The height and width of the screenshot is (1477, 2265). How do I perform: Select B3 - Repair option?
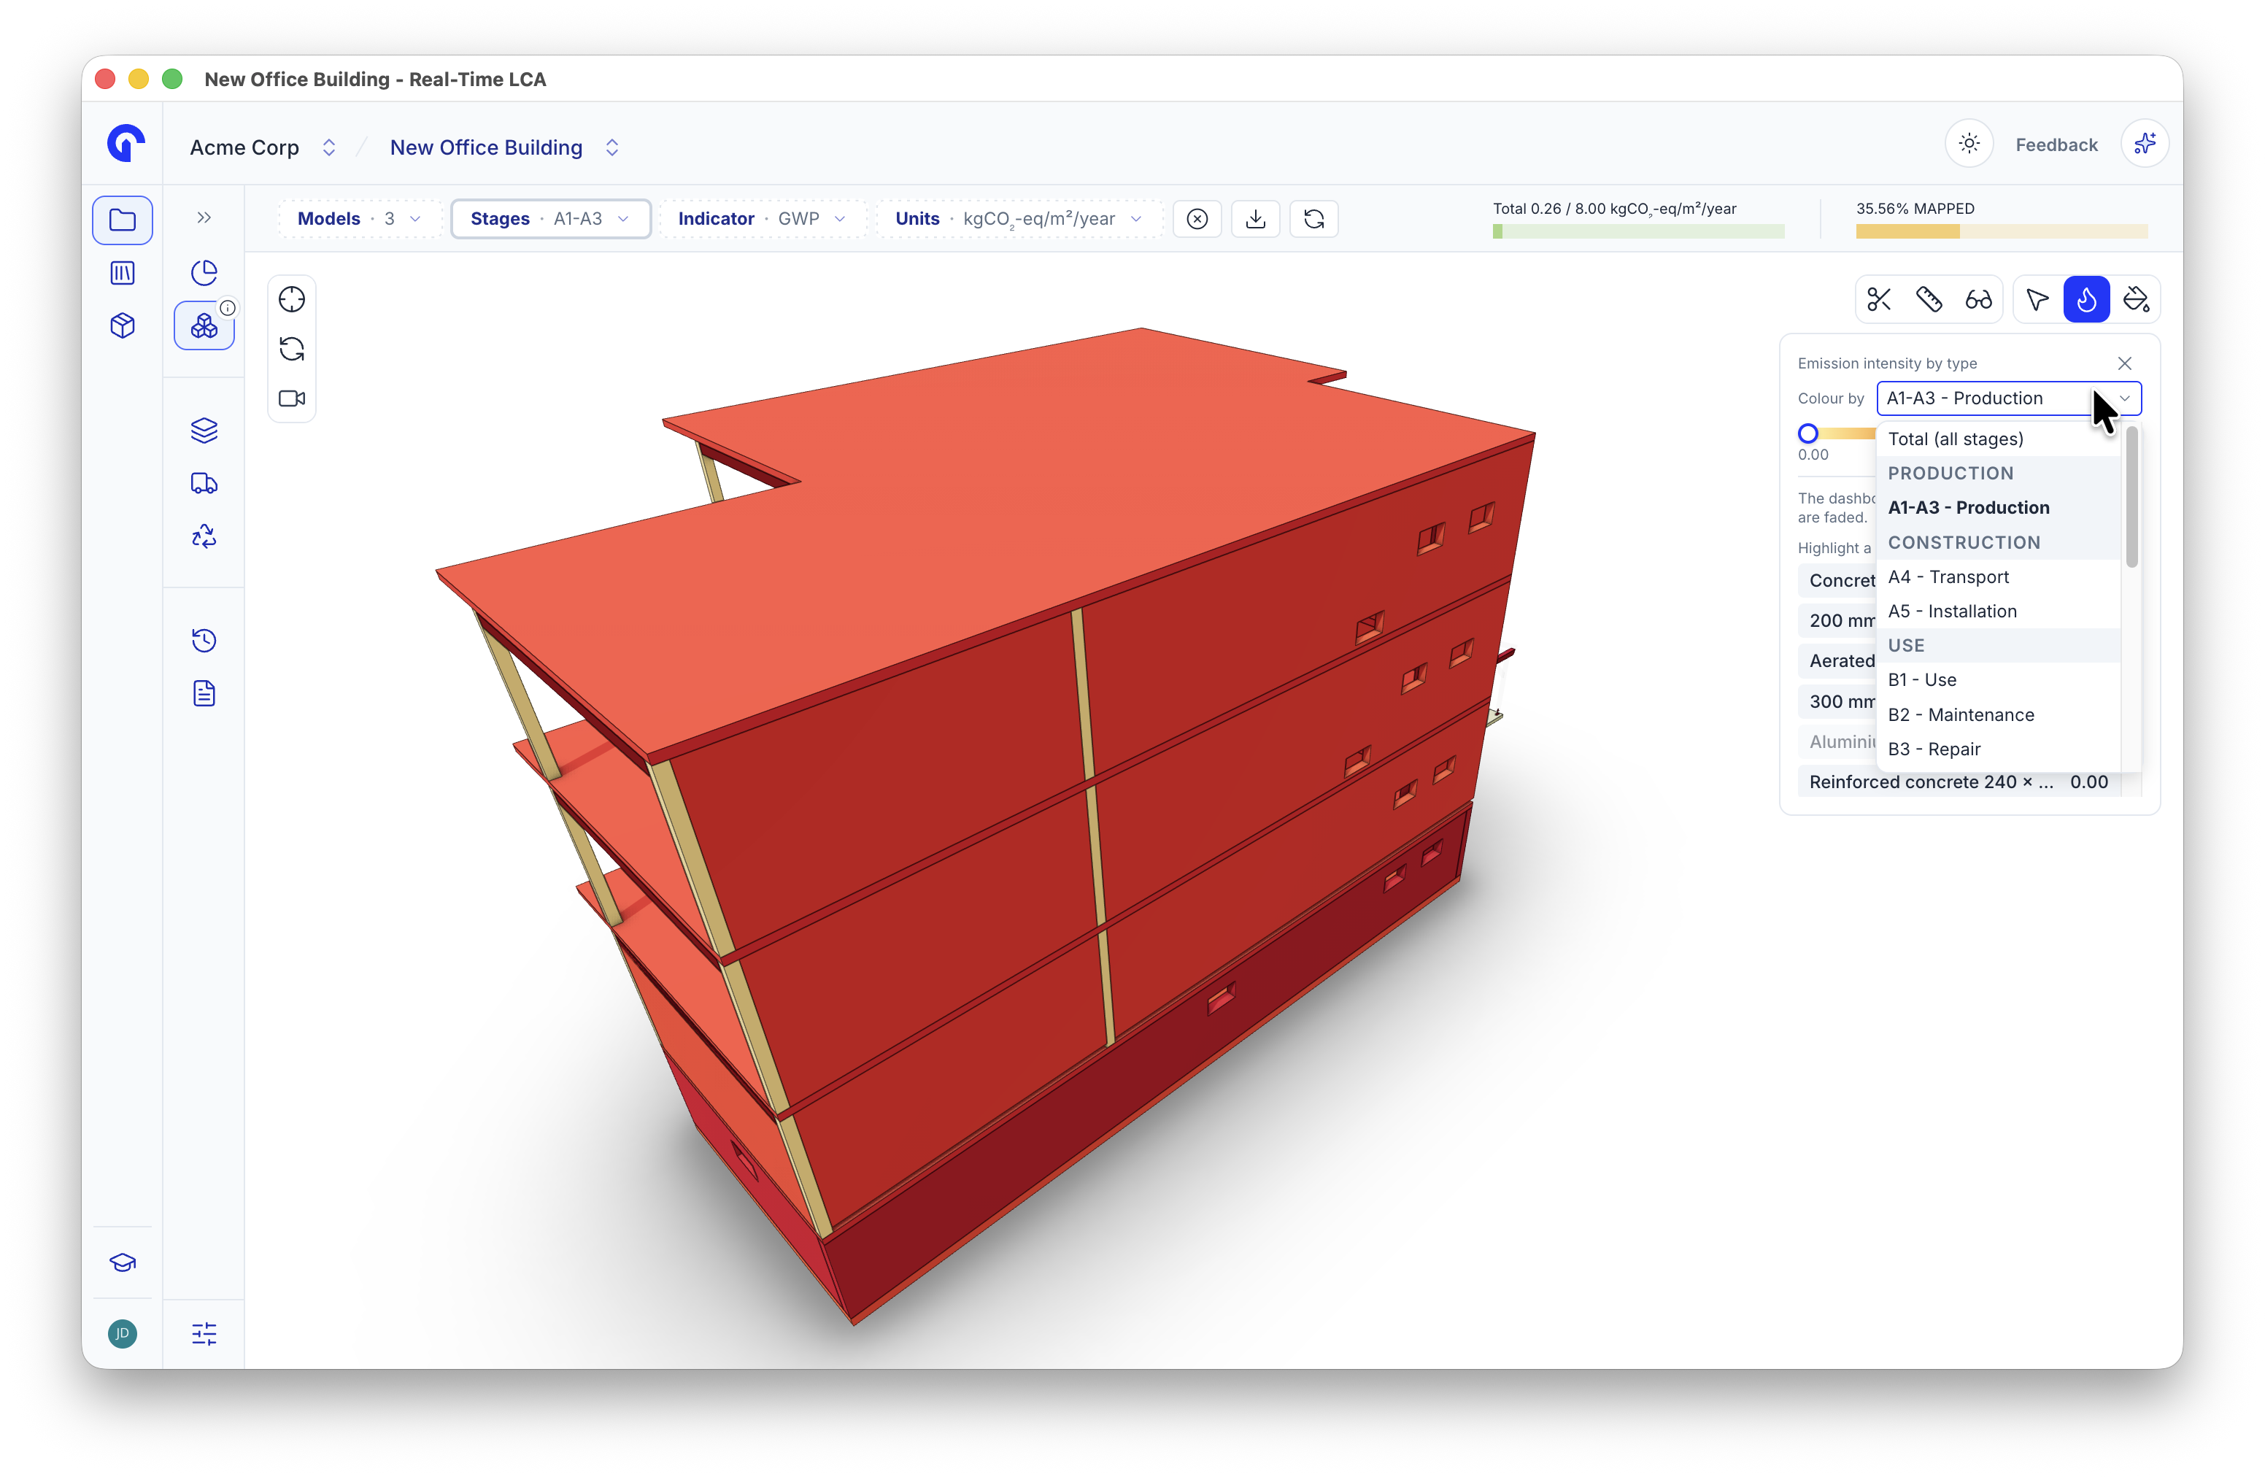[1999, 749]
